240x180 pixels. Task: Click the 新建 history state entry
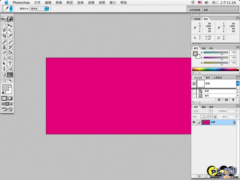click(x=207, y=91)
